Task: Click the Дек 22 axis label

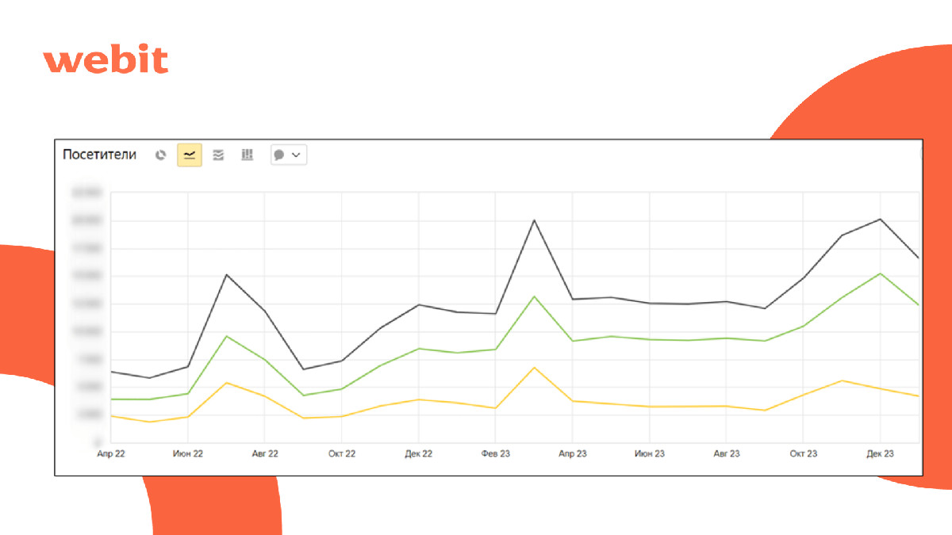Action: pyautogui.click(x=418, y=453)
